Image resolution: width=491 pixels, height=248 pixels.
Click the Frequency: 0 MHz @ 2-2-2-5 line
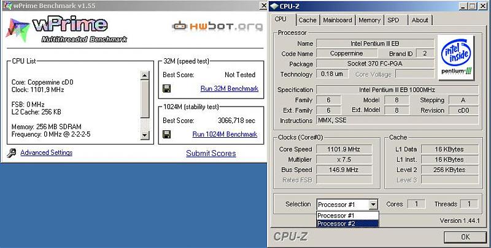coord(51,134)
